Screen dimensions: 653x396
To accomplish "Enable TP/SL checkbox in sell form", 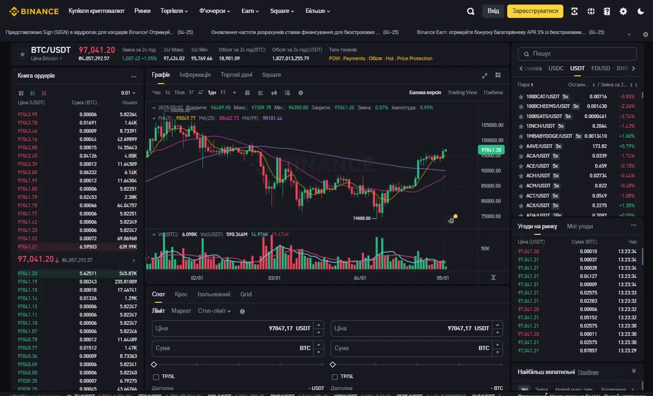I will click(335, 377).
